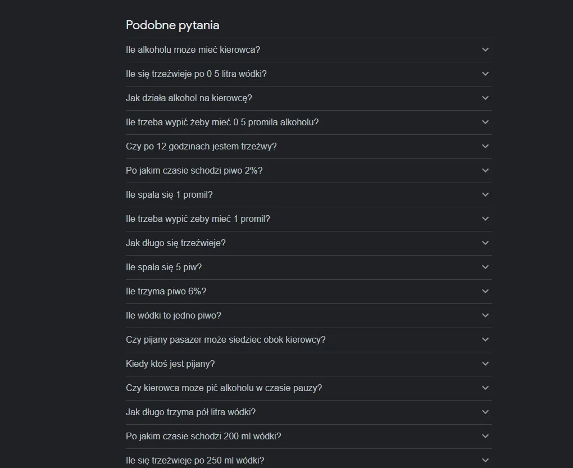Click chevron next to 'Jak działa alkohol na kierowcę?'

point(485,98)
